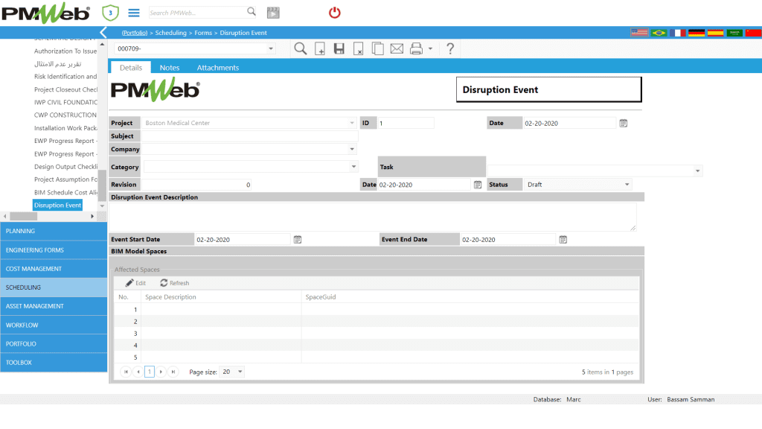762x429 pixels.
Task: Open the COST MANAGEMENT section
Action: [x=54, y=268]
